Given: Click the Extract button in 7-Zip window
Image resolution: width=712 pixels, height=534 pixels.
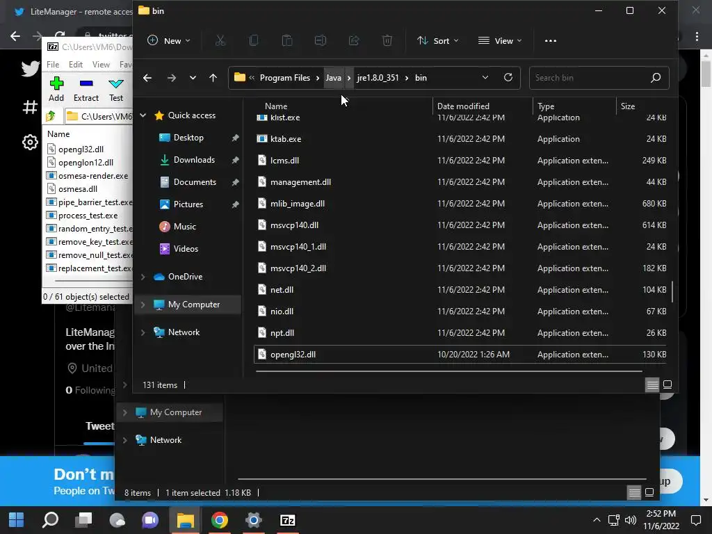Looking at the screenshot, I should (x=86, y=90).
